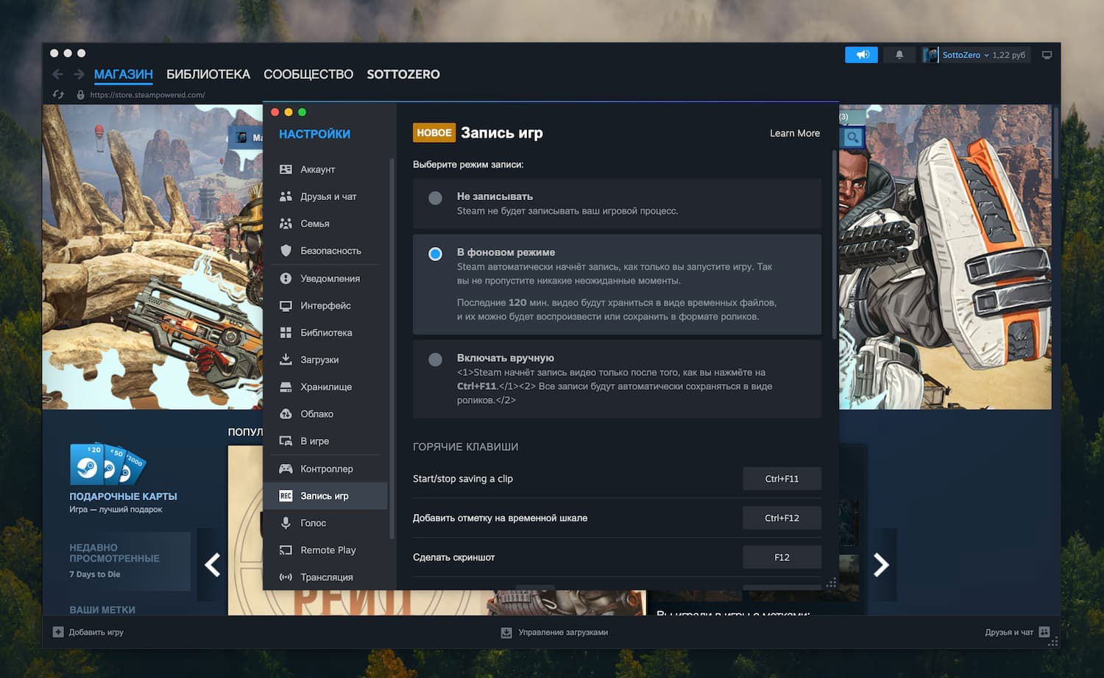Viewport: 1104px width, 678px height.
Task: Click the store URL address field
Action: tap(147, 95)
